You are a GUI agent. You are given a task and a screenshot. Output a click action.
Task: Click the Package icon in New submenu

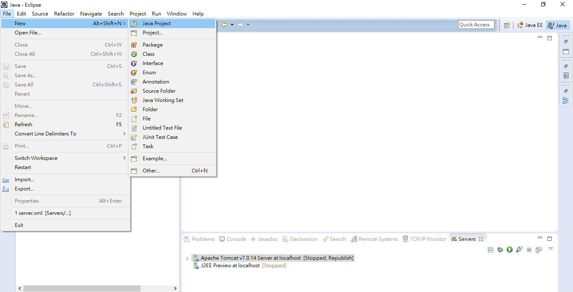(134, 45)
